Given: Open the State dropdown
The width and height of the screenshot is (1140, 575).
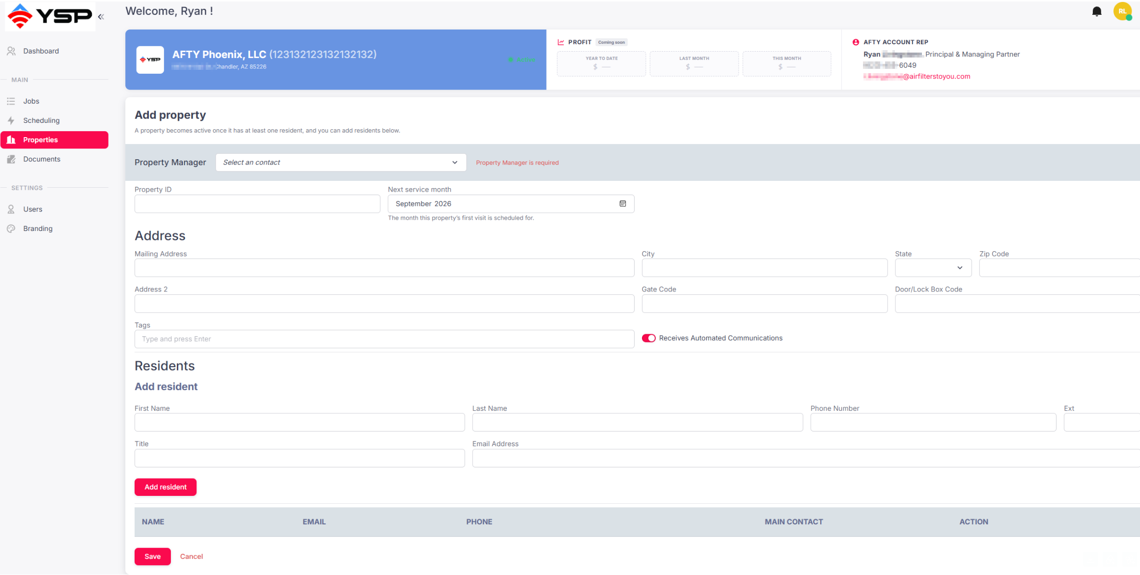Looking at the screenshot, I should pyautogui.click(x=933, y=268).
